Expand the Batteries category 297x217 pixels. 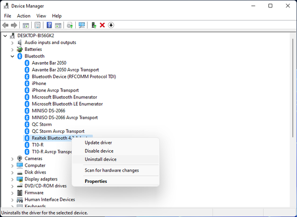[x=12, y=49]
